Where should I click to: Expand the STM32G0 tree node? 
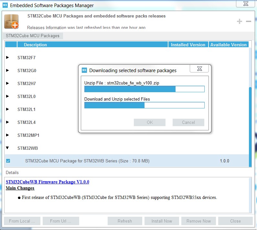click(7, 71)
